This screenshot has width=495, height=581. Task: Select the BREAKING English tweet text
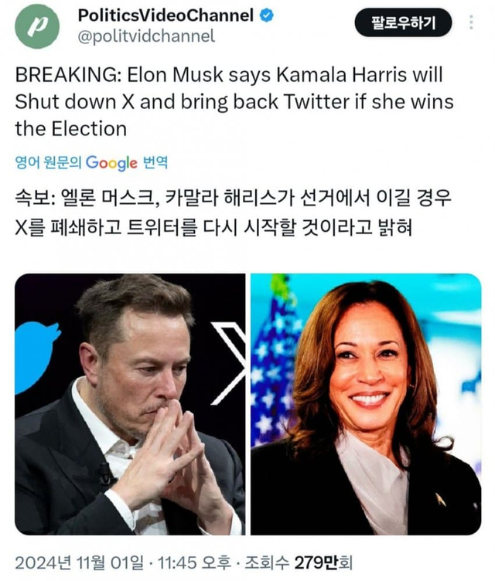click(234, 101)
